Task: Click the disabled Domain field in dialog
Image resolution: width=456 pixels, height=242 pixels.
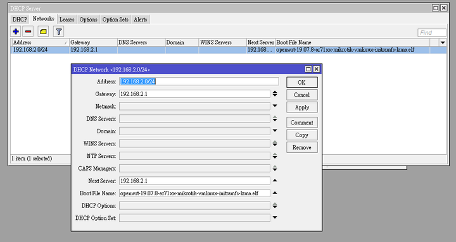Action: pos(194,131)
